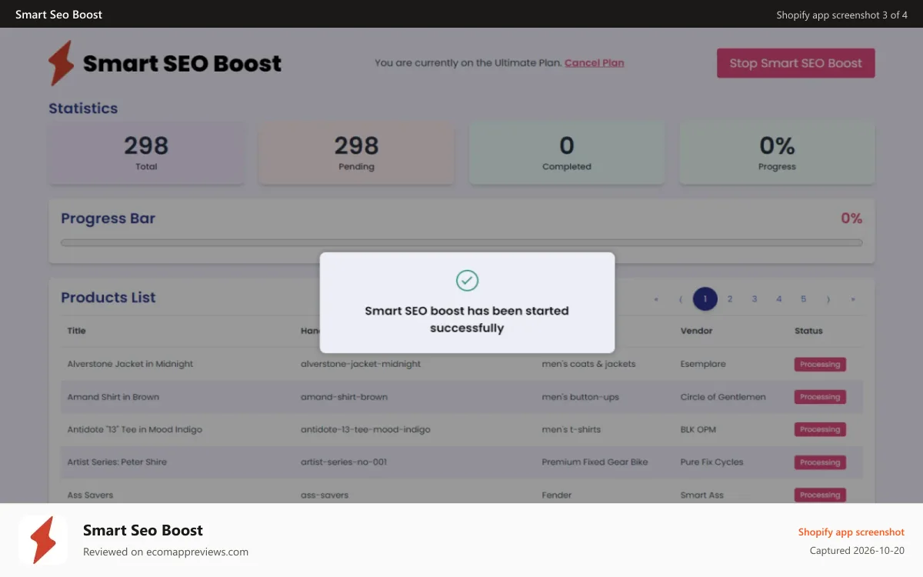Click Processing badge for Alverstone Jacket
923x577 pixels.
(820, 364)
